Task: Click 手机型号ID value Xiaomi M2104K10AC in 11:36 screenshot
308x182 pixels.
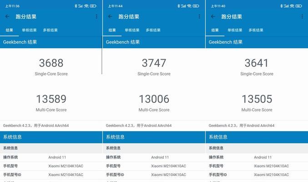Action: tap(66, 175)
